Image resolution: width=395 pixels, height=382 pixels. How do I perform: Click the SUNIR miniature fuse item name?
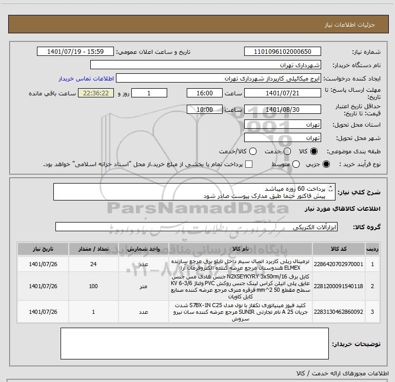(240, 312)
